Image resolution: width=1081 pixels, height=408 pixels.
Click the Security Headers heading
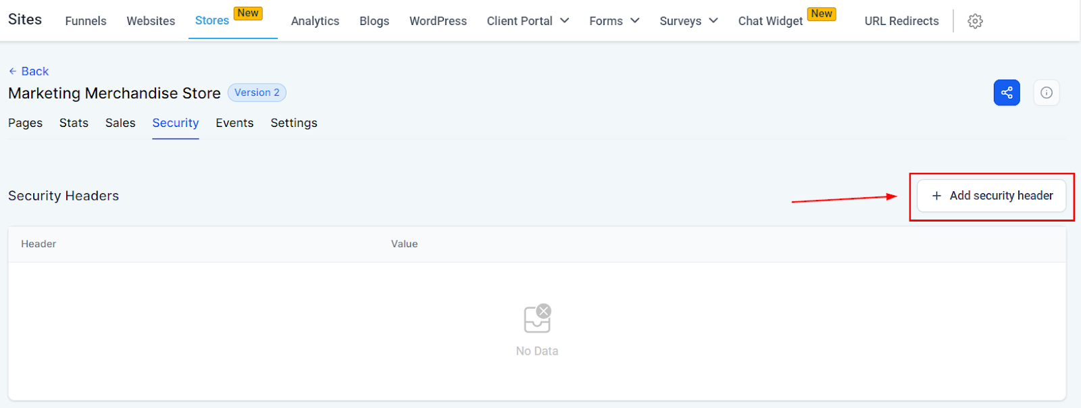pyautogui.click(x=64, y=196)
